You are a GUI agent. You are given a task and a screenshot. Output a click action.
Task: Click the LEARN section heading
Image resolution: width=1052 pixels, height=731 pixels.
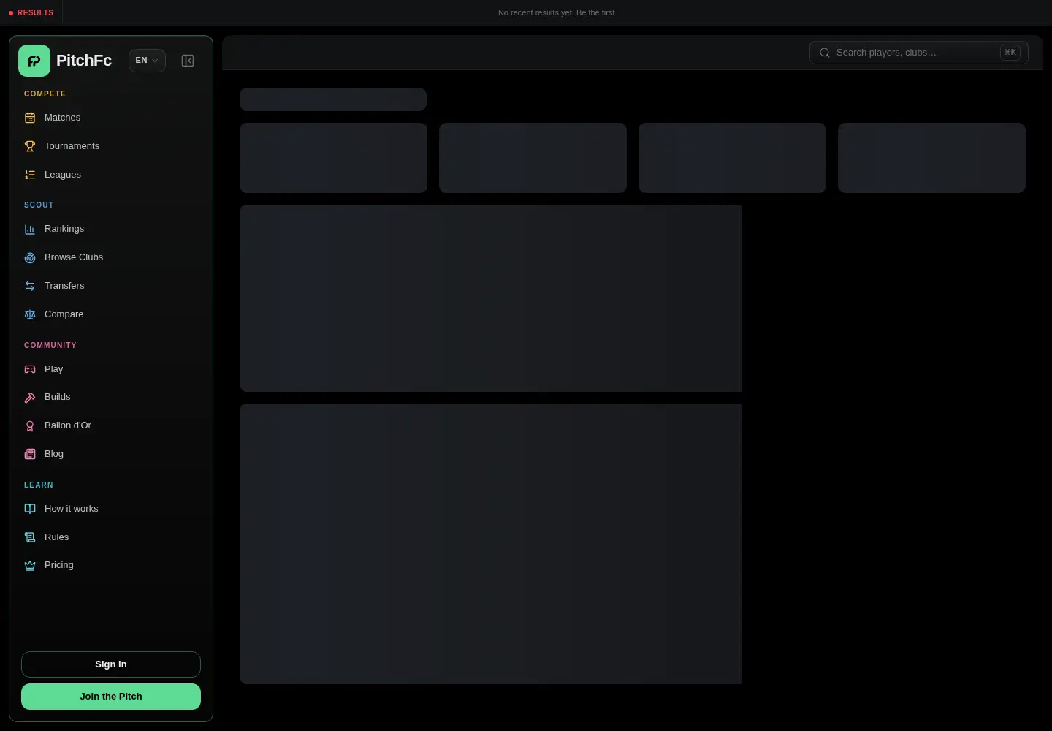(x=39, y=485)
